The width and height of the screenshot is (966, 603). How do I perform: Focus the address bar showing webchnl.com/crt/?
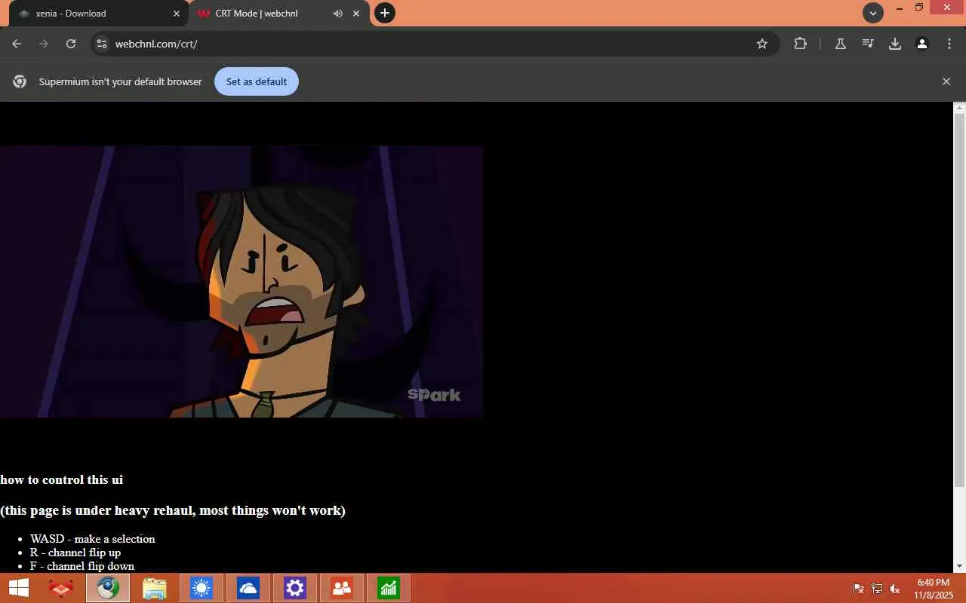point(434,44)
